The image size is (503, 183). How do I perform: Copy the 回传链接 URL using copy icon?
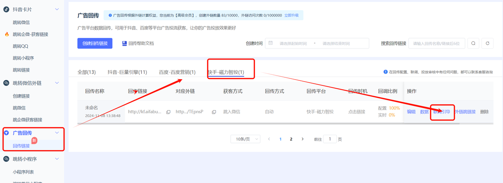coord(168,112)
